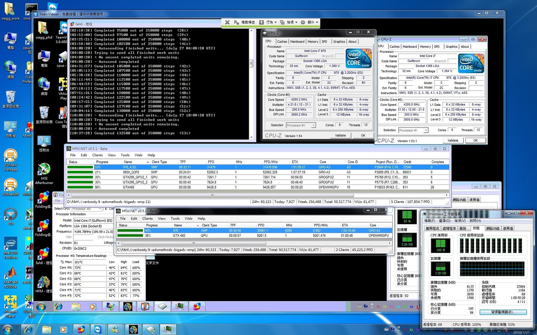Launch MATLAB R2009a from the desktop

pos(10,278)
